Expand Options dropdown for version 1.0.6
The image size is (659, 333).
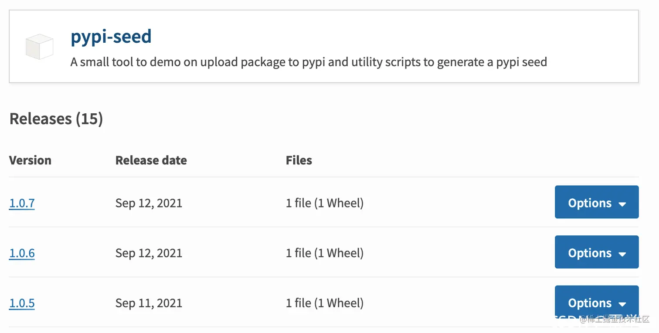(596, 252)
